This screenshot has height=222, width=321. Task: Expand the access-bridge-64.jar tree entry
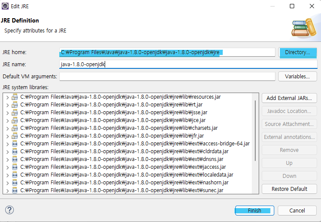point(8,144)
